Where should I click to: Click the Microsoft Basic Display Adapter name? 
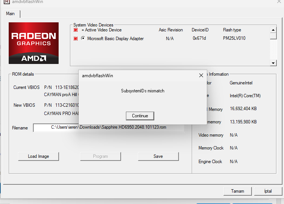click(116, 39)
